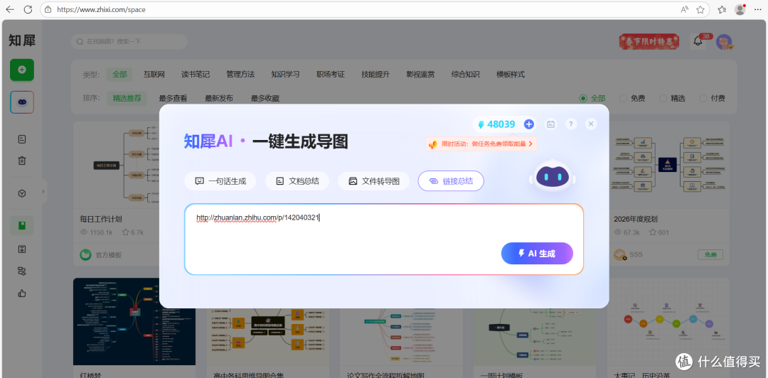
Task: Sort by 最多查看
Action: click(173, 98)
